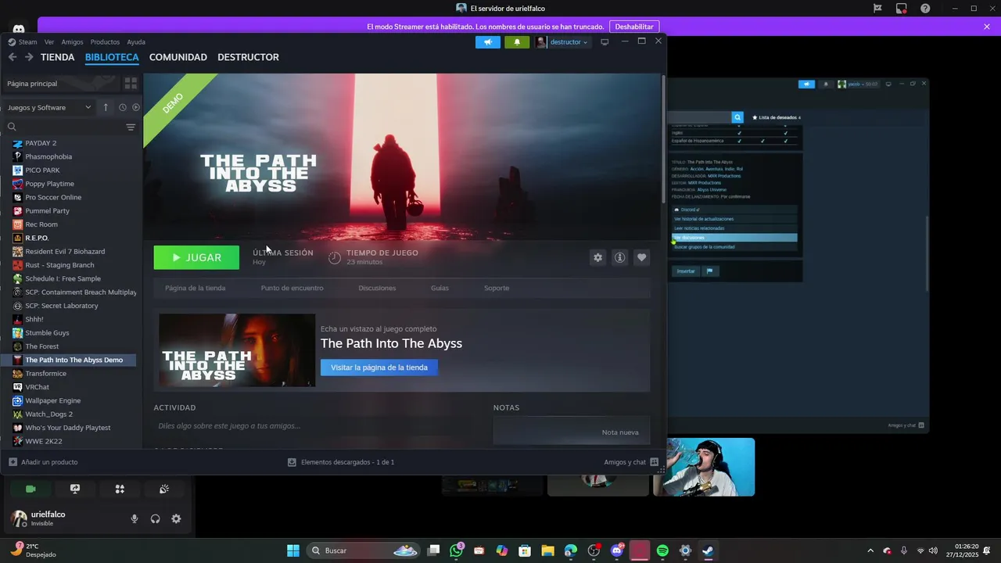Go to TIENDA tab
The image size is (1001, 563).
point(57,57)
